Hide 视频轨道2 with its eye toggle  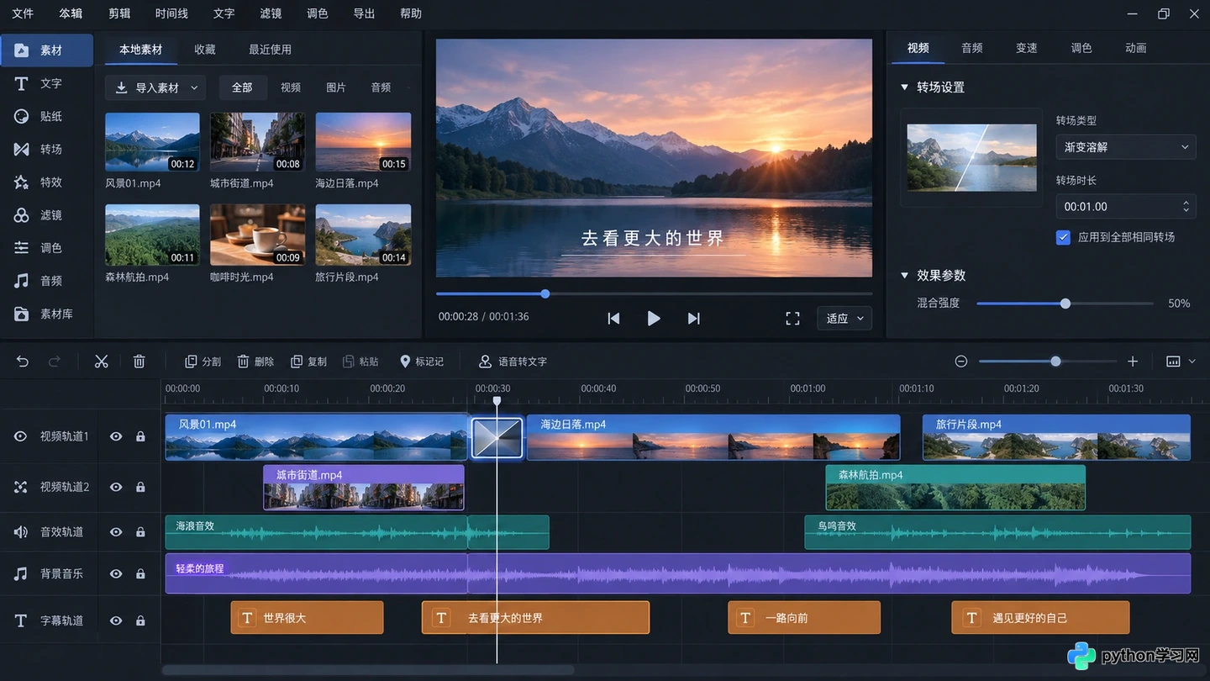click(116, 488)
